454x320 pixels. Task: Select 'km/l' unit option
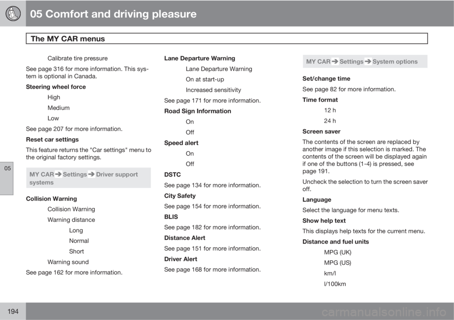click(x=330, y=273)
